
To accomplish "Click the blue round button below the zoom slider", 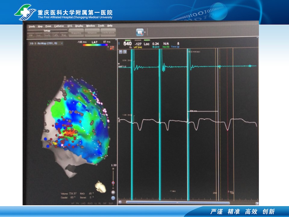I will click(113, 198).
